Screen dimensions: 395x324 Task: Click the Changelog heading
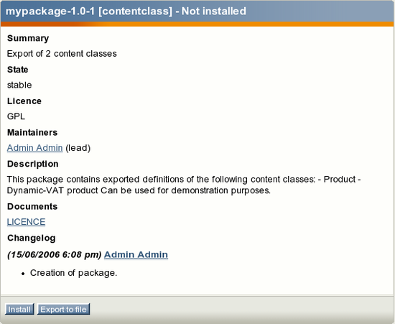31,238
